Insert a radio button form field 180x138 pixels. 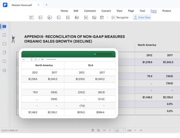(x=49, y=17)
